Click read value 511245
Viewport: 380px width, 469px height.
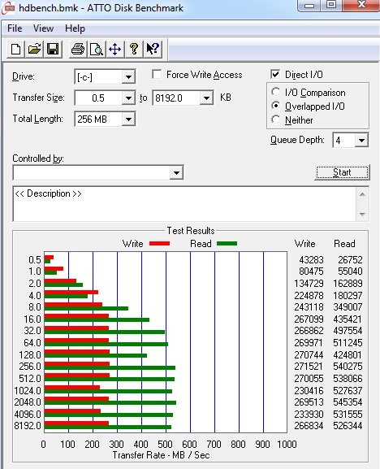click(x=348, y=342)
